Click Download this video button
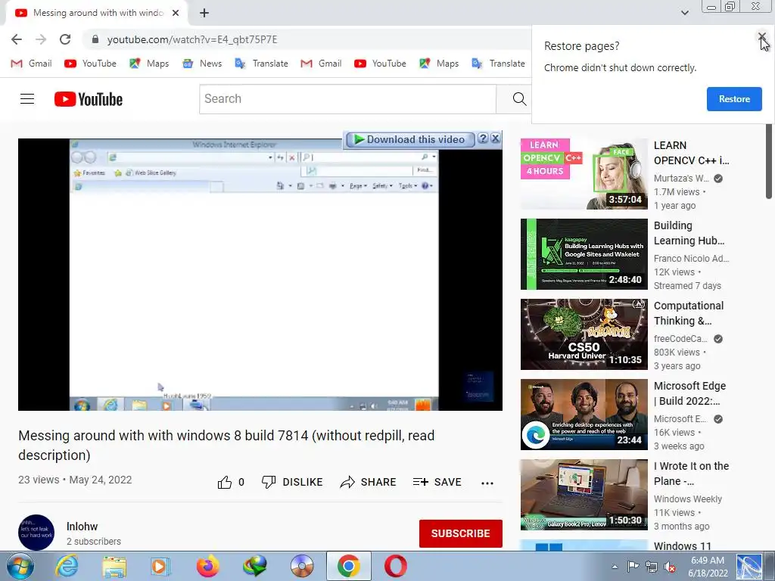775x581 pixels. click(x=409, y=139)
